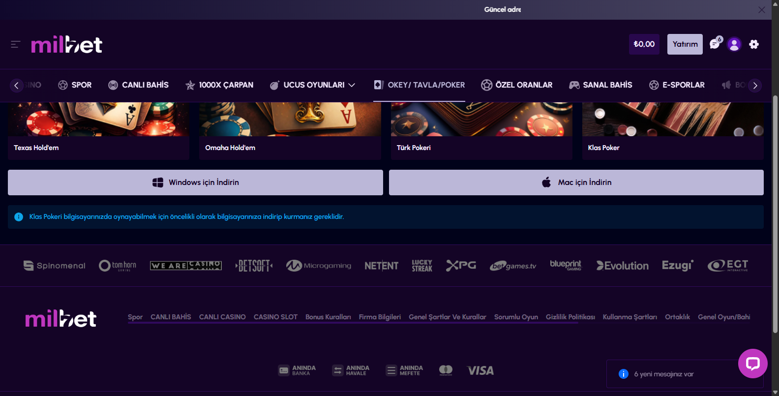Click the milbet logo in the footer
Screen dimensions: 779x396
tap(61, 319)
